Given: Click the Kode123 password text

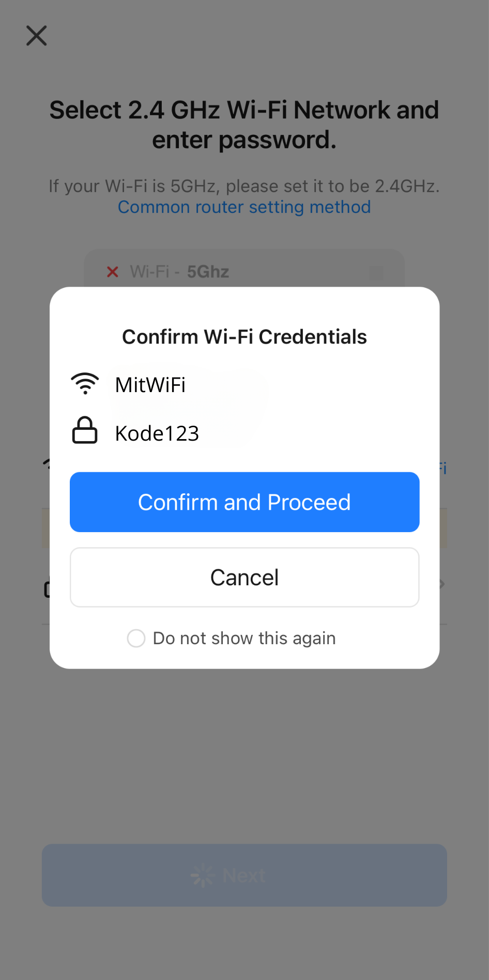Looking at the screenshot, I should pyautogui.click(x=157, y=433).
